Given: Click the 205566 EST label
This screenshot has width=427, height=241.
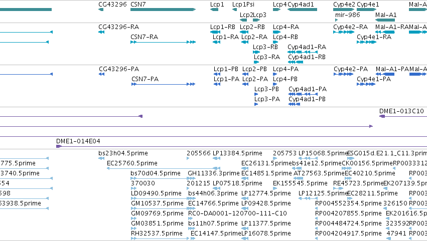Looking at the screenshot, I should pos(199,153).
